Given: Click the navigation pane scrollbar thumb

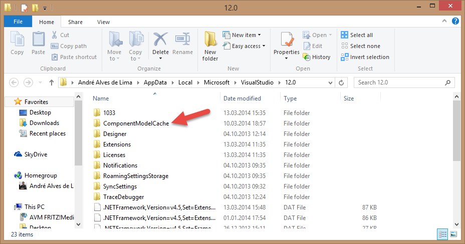Looking at the screenshot, I should coord(78,133).
